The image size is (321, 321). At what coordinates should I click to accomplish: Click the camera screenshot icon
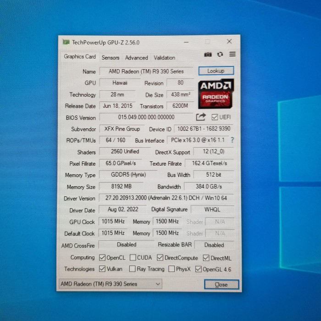(x=208, y=55)
